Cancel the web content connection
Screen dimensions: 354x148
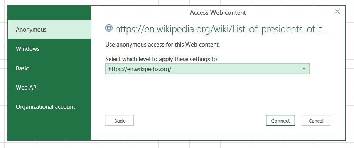316,121
